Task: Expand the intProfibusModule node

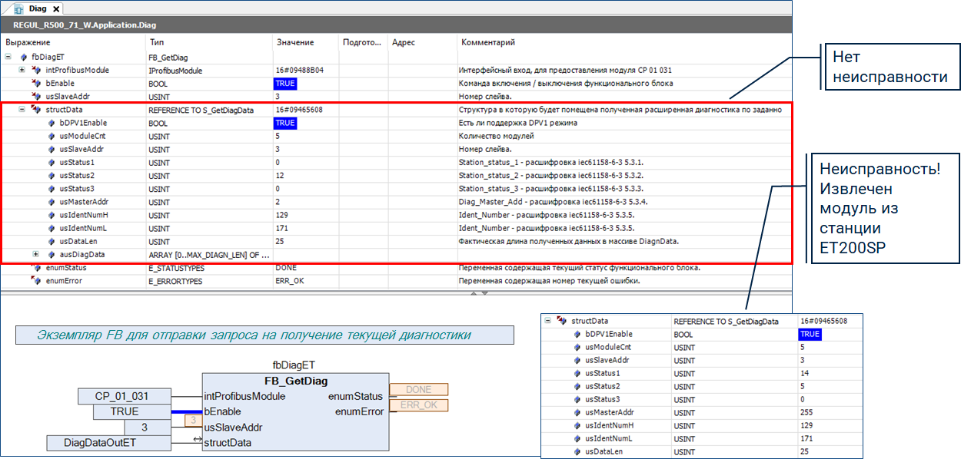Action: click(22, 70)
